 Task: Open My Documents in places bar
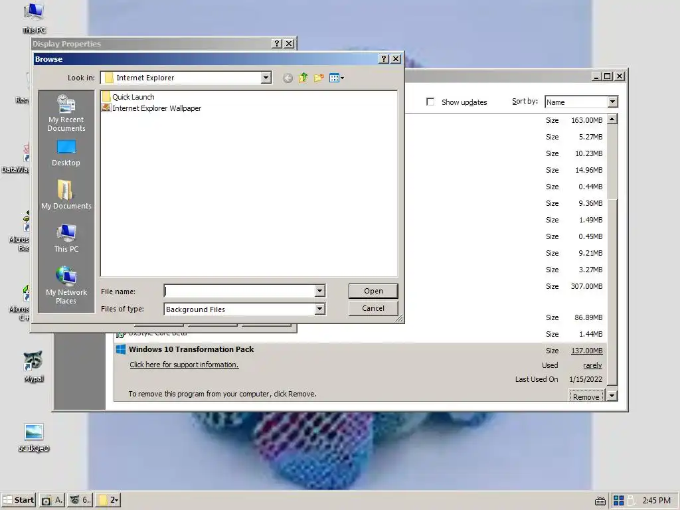pos(66,195)
